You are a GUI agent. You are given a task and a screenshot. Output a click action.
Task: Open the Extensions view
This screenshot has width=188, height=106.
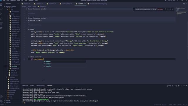1,23
